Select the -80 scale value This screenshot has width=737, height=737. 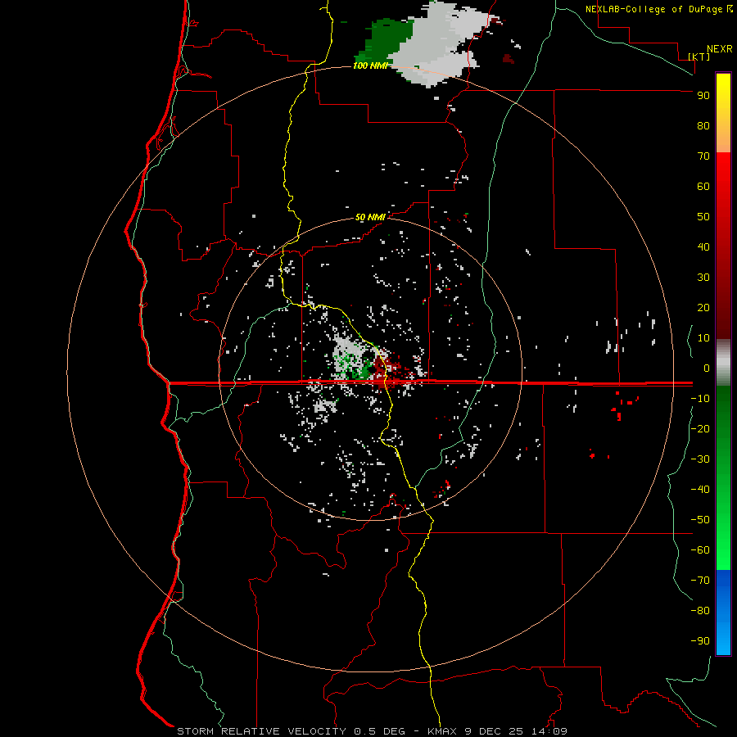[700, 611]
